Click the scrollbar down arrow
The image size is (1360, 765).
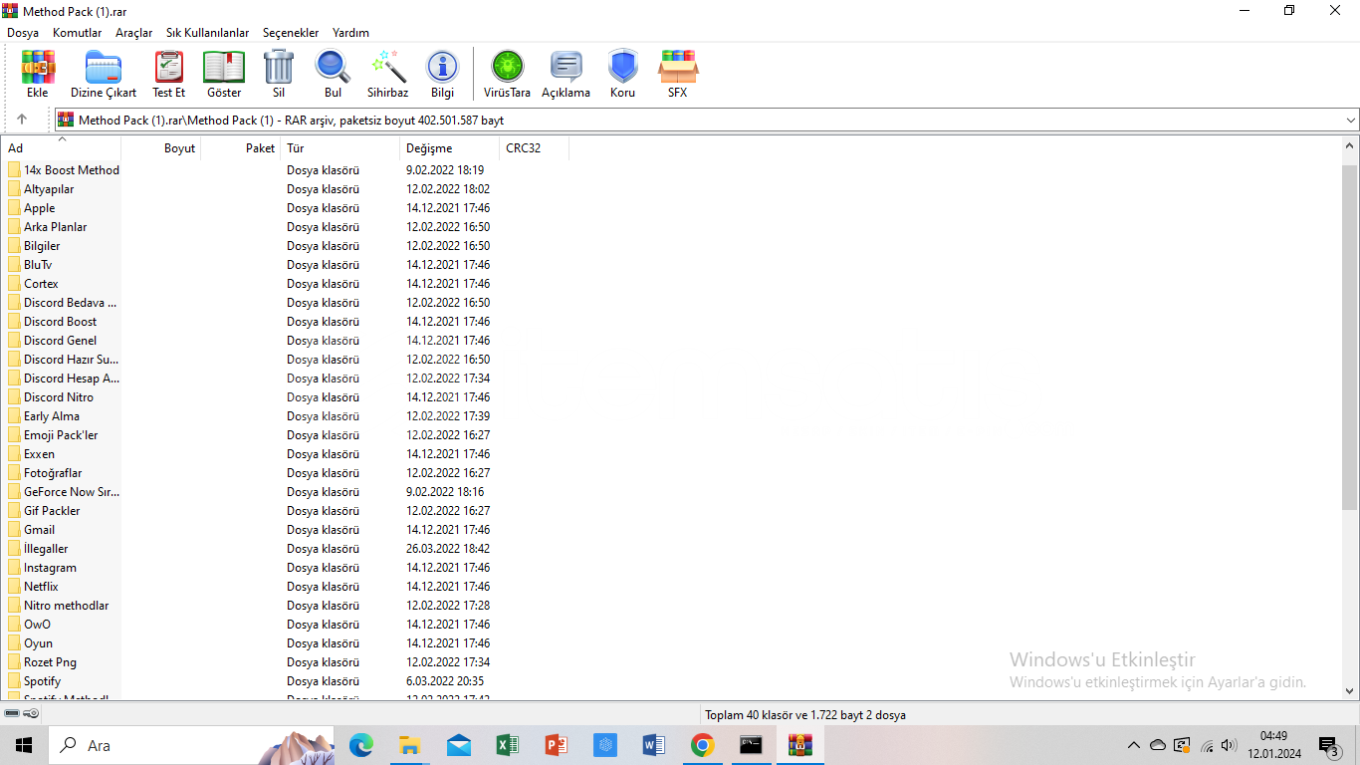[1351, 690]
